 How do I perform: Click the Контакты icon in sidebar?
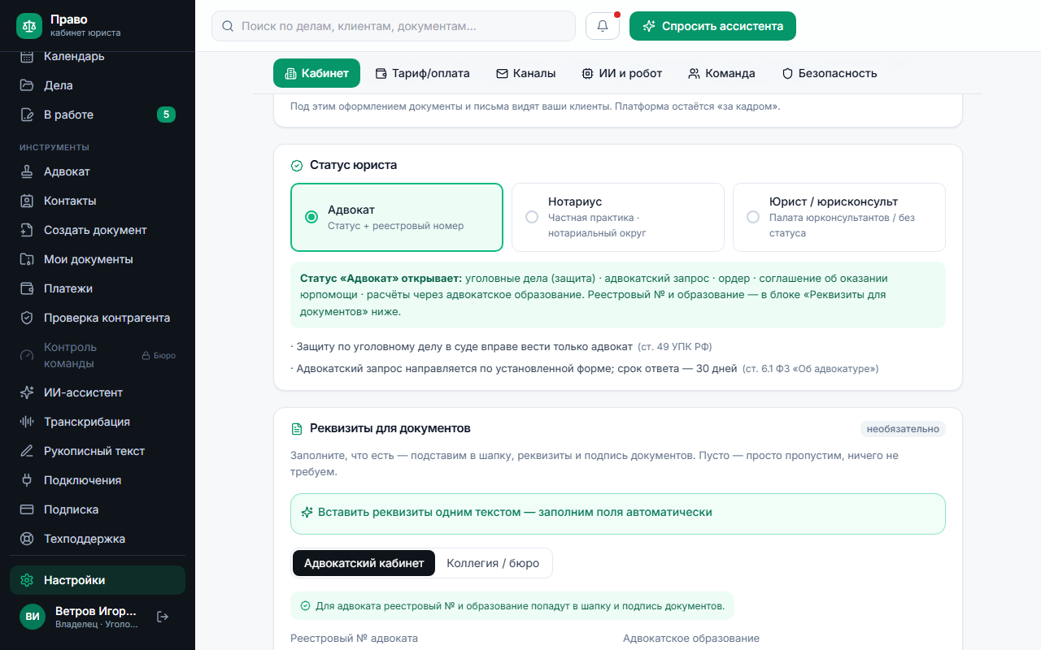(x=27, y=201)
